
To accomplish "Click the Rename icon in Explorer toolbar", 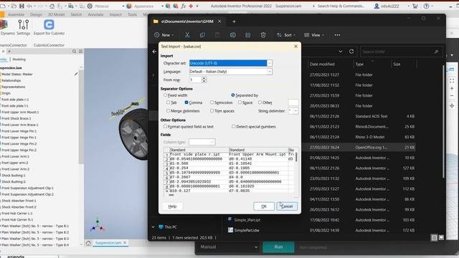I will [232, 35].
